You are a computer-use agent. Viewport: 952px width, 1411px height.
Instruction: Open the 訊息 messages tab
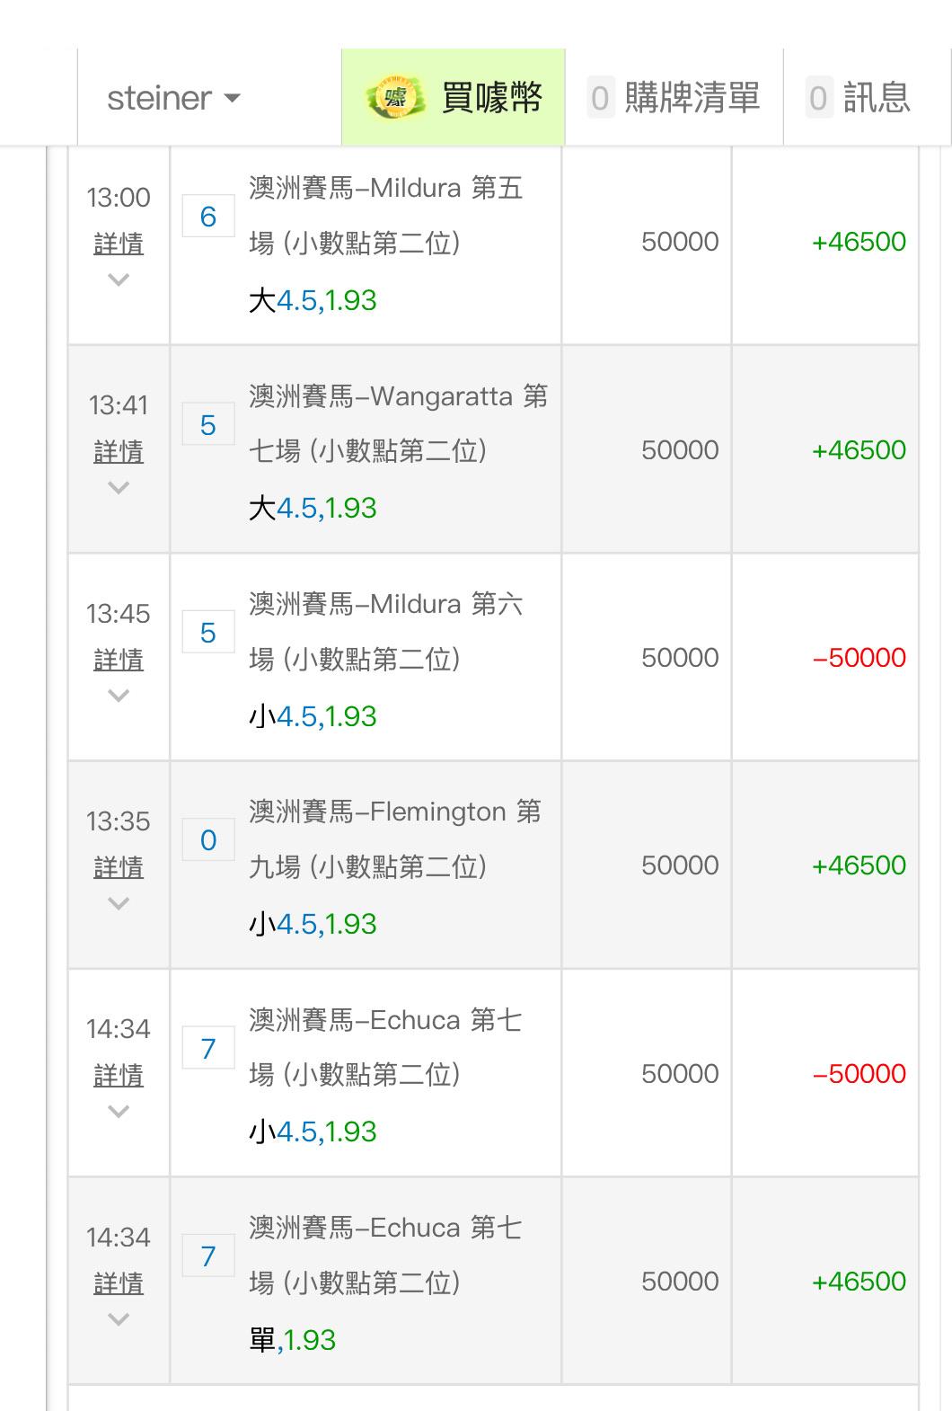pos(876,97)
